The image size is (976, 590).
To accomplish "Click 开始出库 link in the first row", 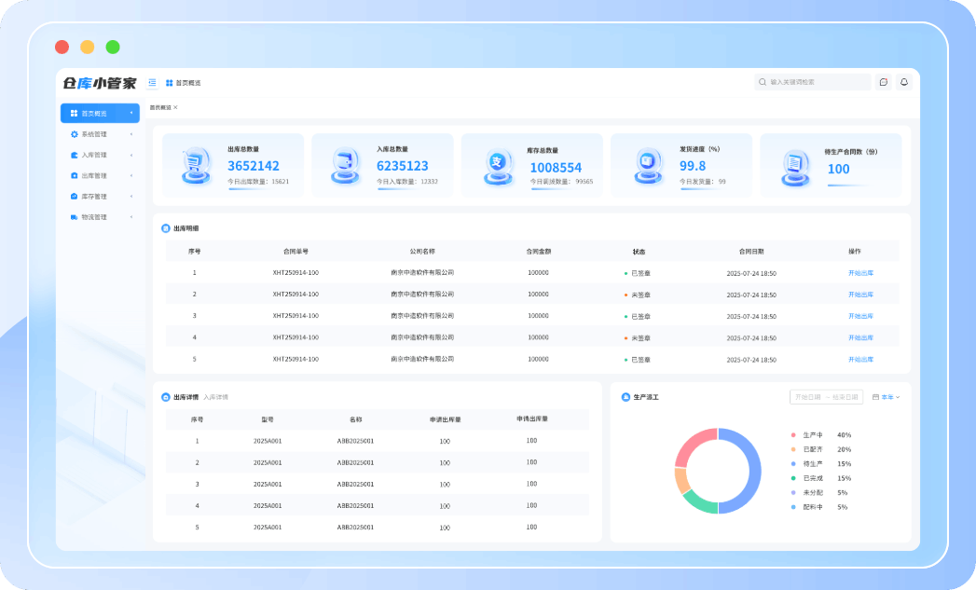I will coord(859,273).
